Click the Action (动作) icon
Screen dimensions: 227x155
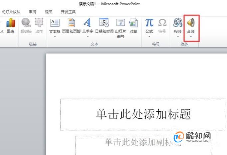[39, 22]
